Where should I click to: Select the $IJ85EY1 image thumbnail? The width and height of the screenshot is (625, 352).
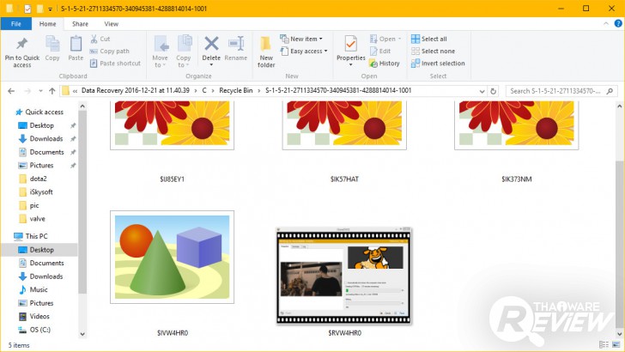tap(173, 125)
